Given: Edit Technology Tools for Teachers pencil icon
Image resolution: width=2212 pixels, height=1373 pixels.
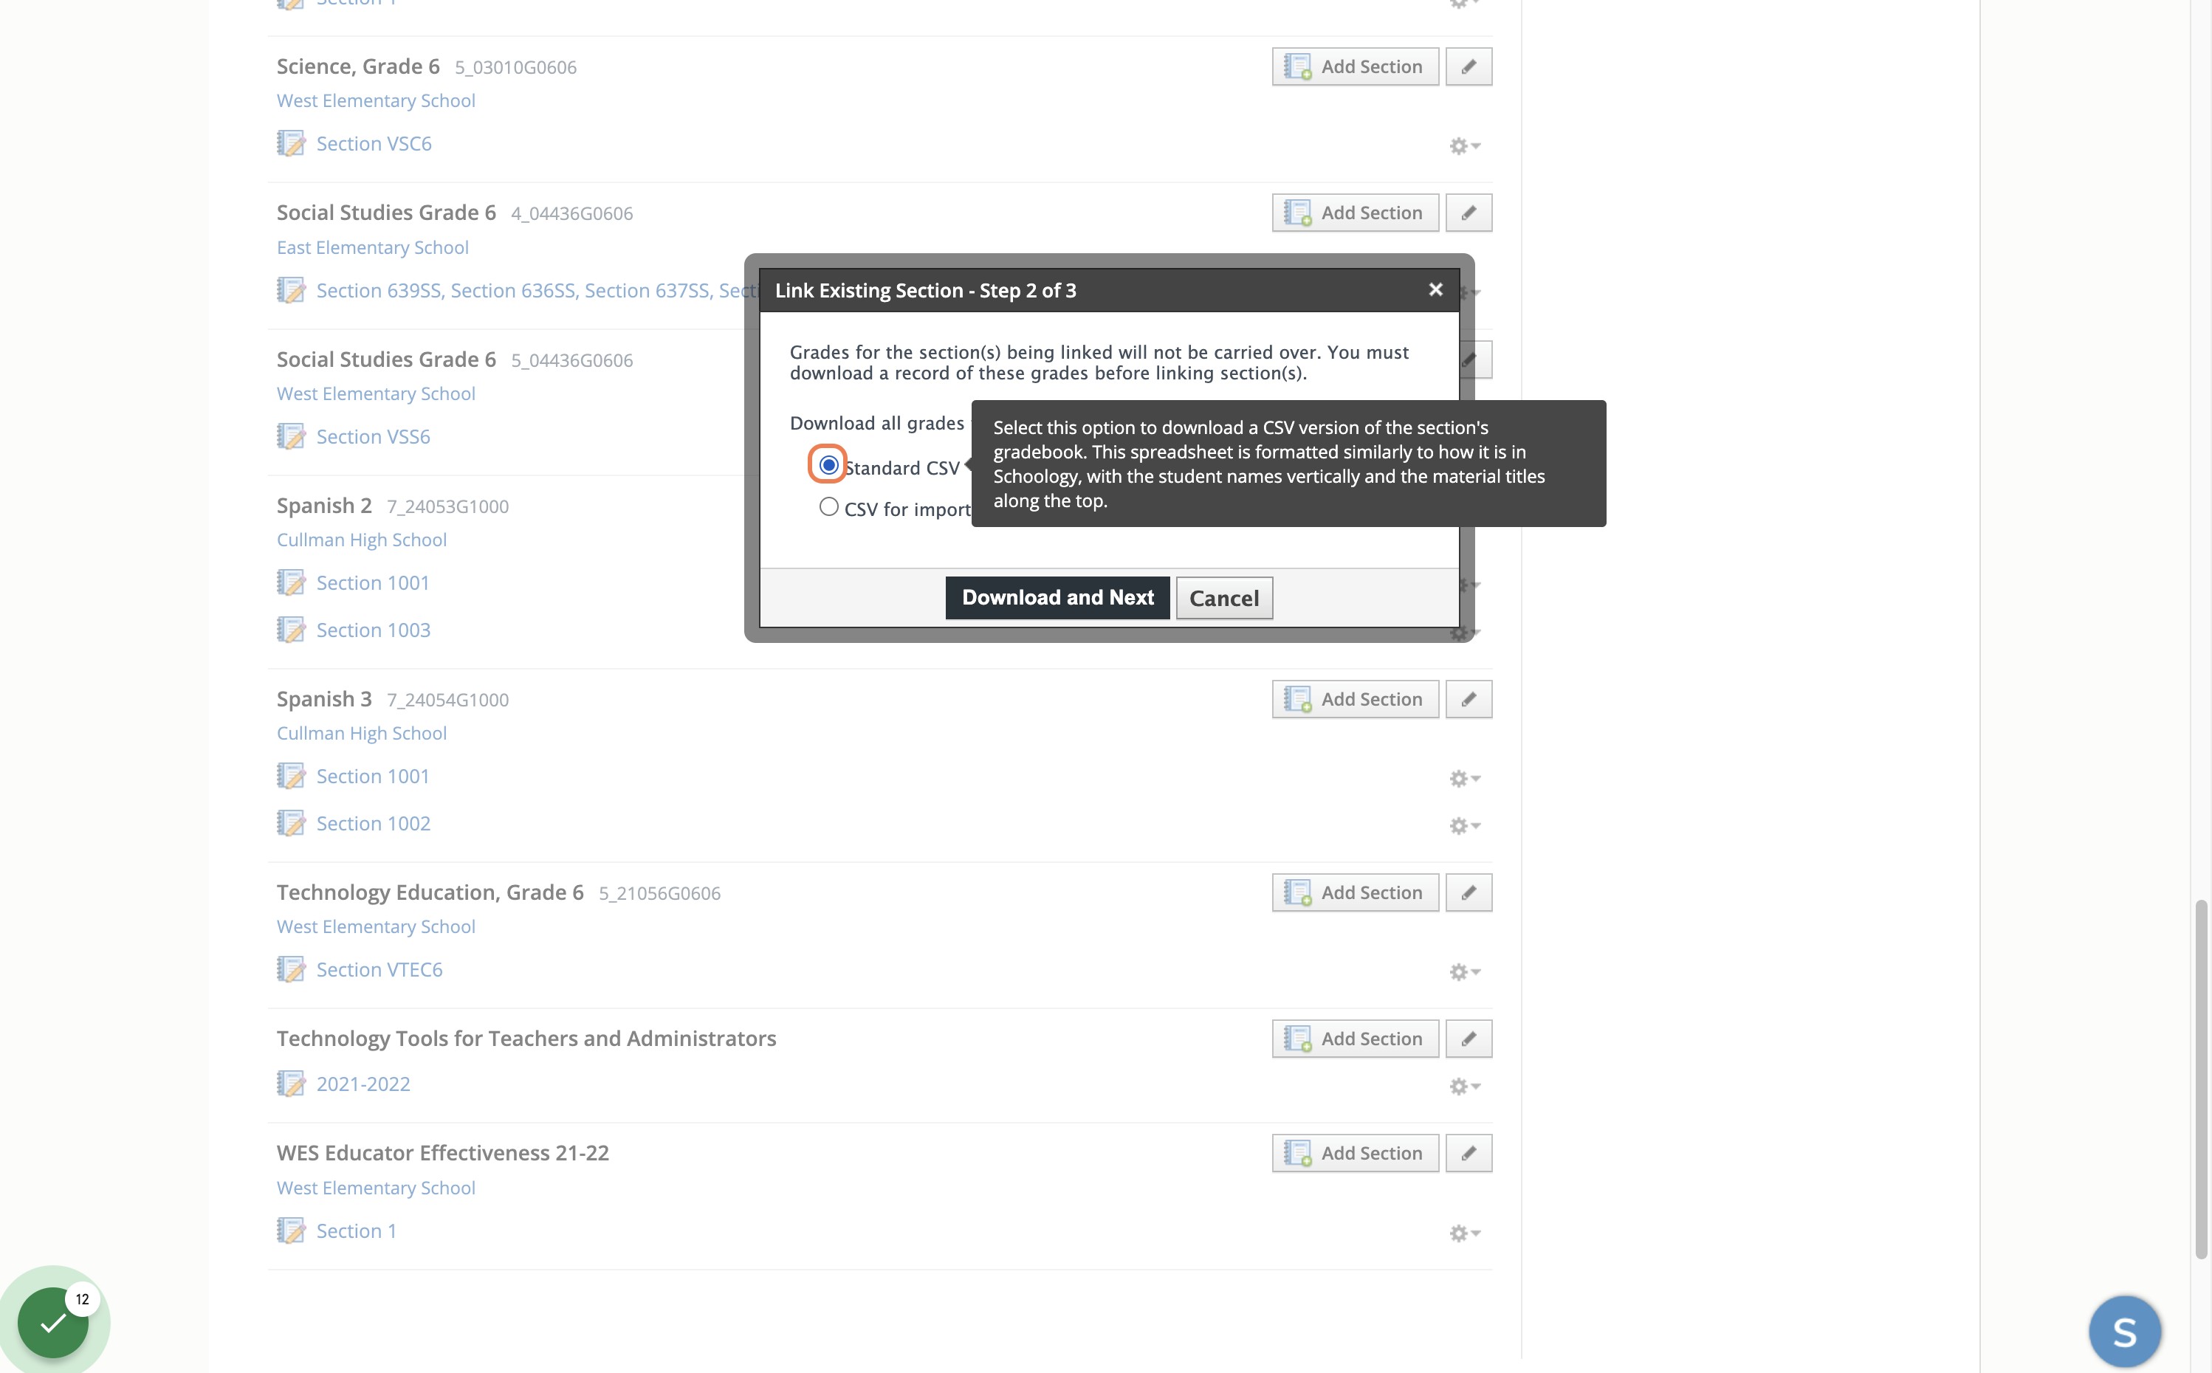Looking at the screenshot, I should point(1469,1039).
